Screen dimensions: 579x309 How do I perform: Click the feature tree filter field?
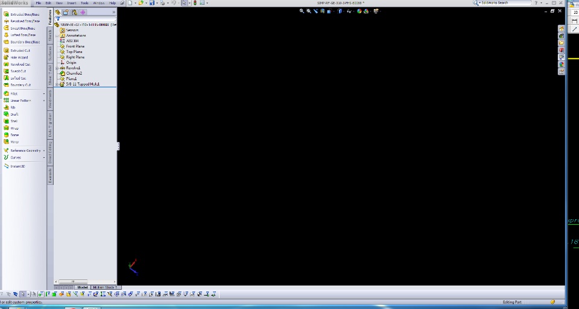86,19
